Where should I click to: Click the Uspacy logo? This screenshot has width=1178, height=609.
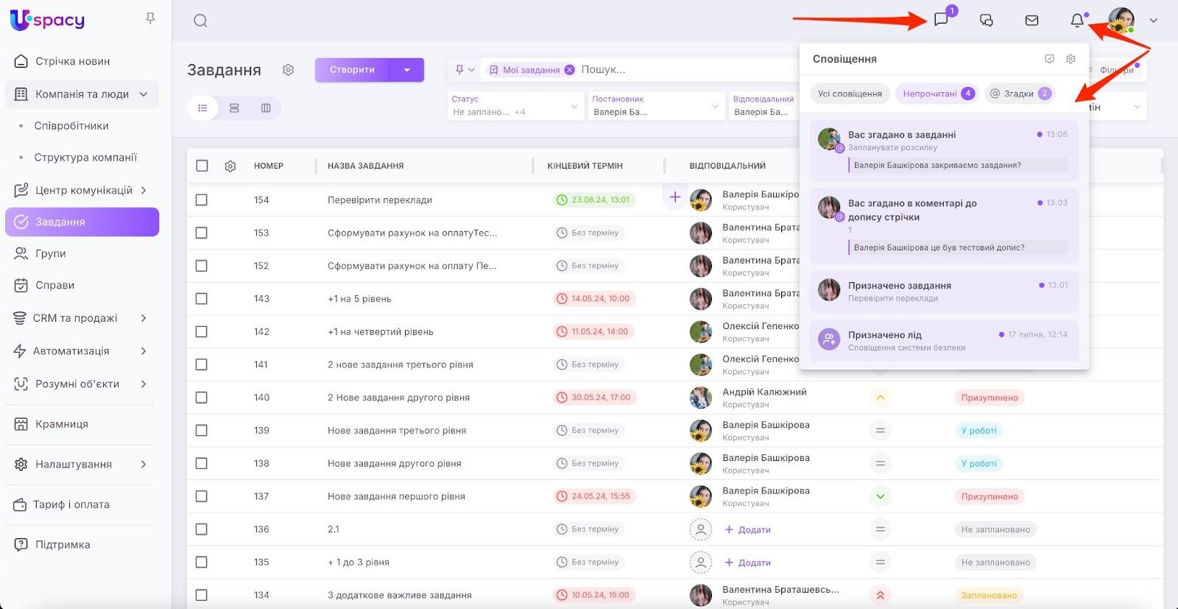point(48,20)
